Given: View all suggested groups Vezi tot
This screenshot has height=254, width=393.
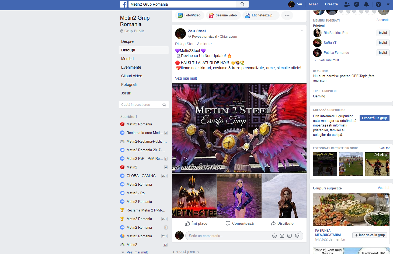Looking at the screenshot, I should [x=383, y=188].
